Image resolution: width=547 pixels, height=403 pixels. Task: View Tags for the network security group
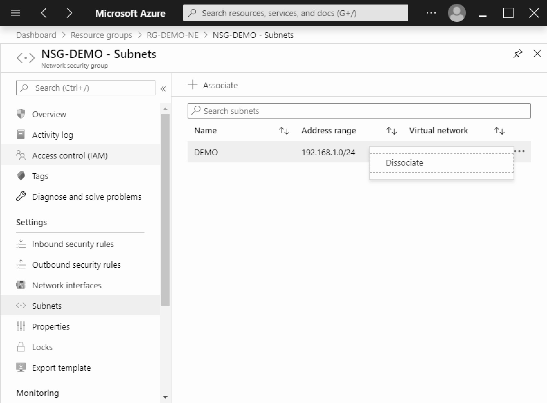point(40,176)
